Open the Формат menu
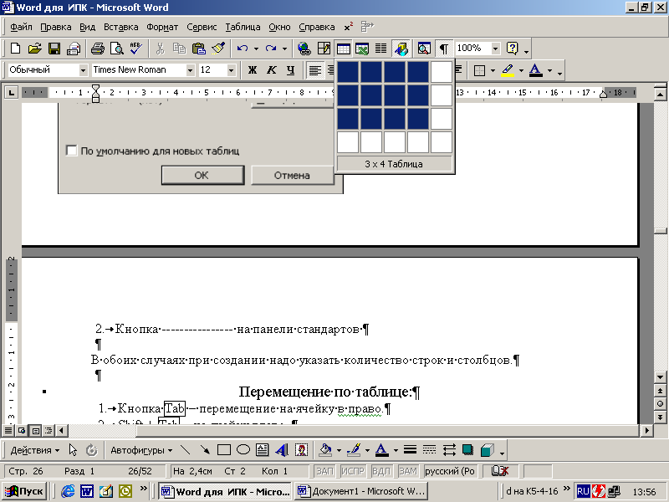 click(162, 27)
